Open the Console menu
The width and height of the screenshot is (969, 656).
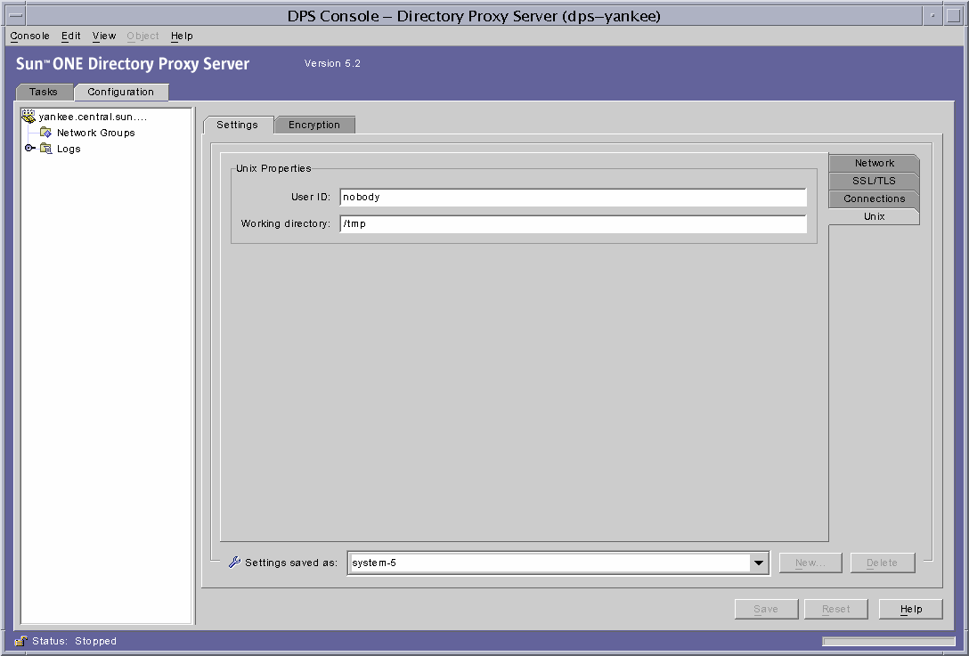click(29, 36)
